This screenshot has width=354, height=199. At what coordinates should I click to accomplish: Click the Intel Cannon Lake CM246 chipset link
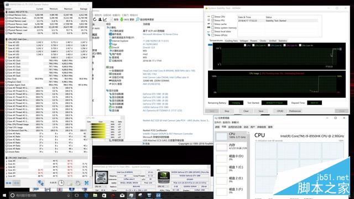pyautogui.click(x=166, y=77)
